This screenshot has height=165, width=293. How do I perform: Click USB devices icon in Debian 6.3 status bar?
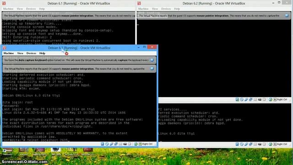click(112, 144)
